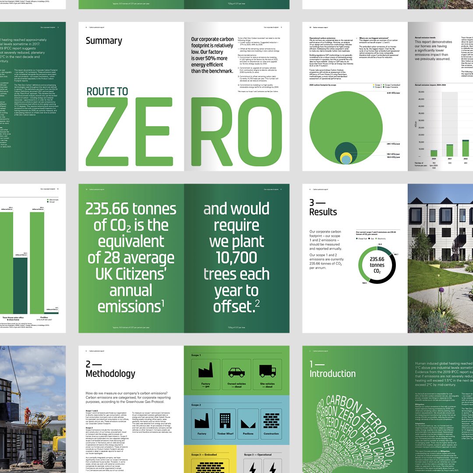Click the 'ROUTE TO' green title text
Screen dimensions: 473x473
click(x=107, y=92)
